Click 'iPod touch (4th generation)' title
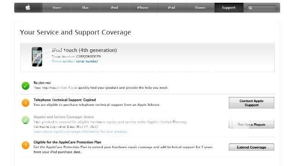This screenshot has width=294, height=166. click(x=85, y=50)
